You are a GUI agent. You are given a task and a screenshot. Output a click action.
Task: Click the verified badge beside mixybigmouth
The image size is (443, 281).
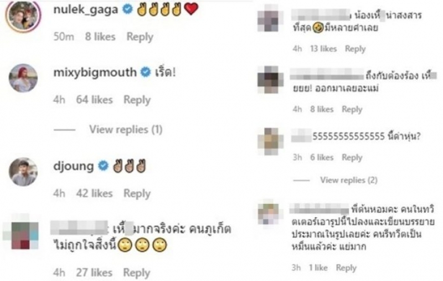click(146, 73)
